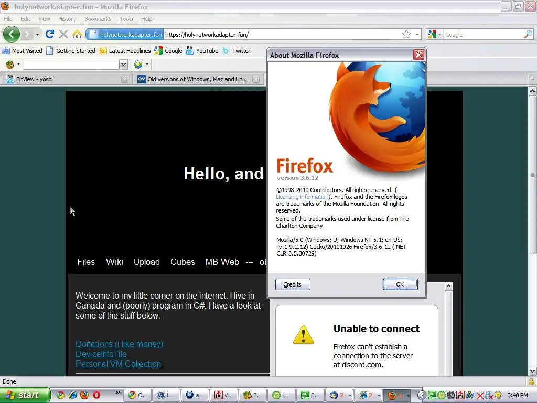The width and height of the screenshot is (537, 403).
Task: Open the Cubes link on the webpage
Action: (182, 262)
